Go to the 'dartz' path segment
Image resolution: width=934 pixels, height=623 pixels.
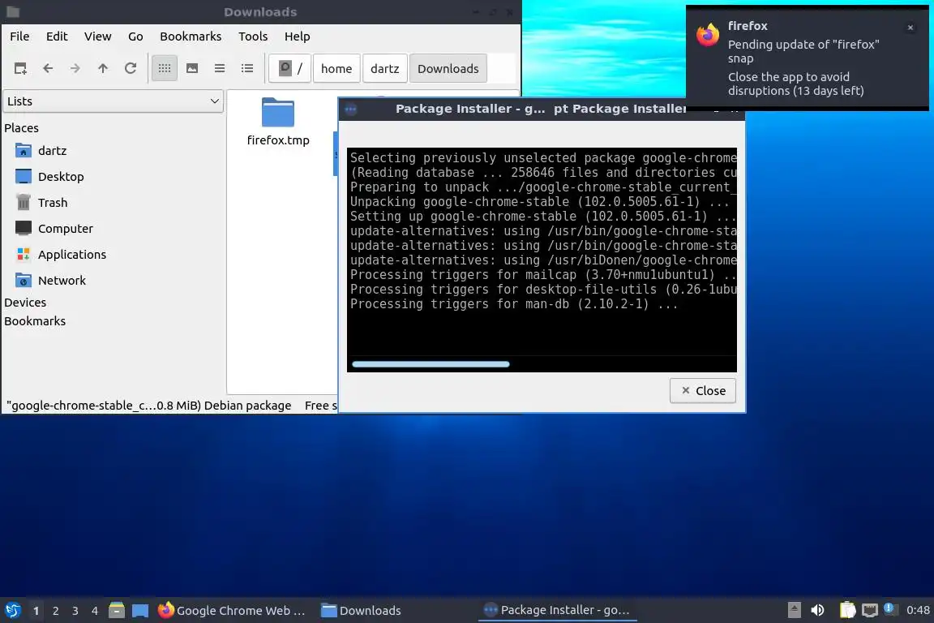click(x=385, y=69)
